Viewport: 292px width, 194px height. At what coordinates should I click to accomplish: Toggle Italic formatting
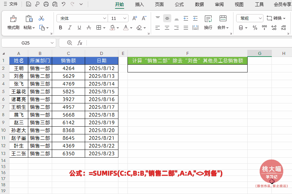coord(70,28)
